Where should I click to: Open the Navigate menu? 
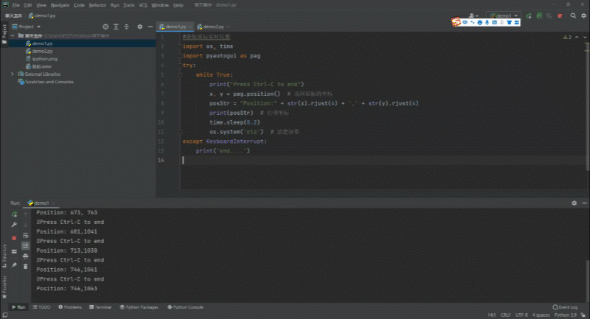(60, 5)
